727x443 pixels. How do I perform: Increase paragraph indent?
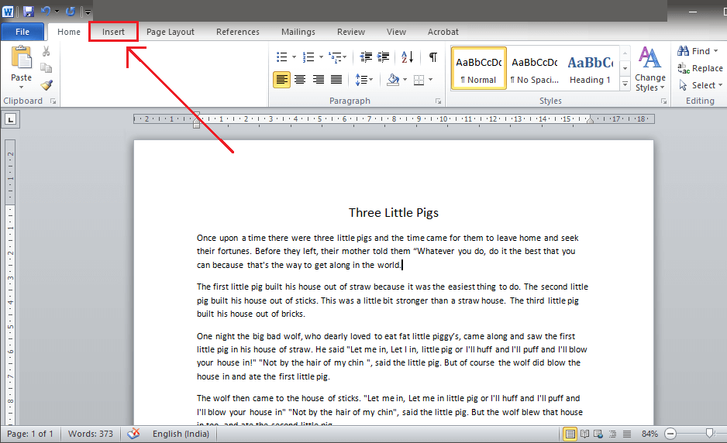[x=383, y=57]
